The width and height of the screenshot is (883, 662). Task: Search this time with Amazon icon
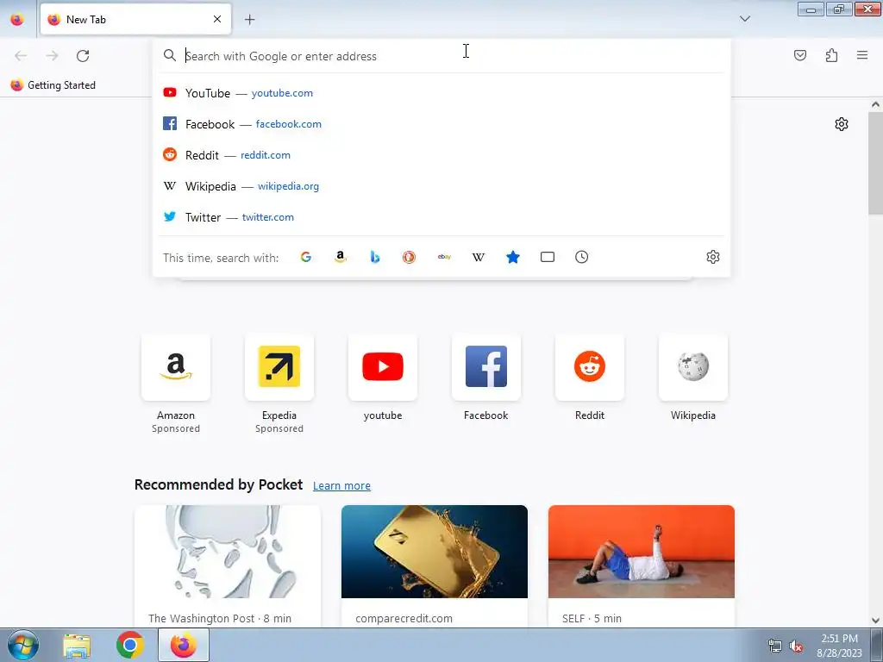340,257
